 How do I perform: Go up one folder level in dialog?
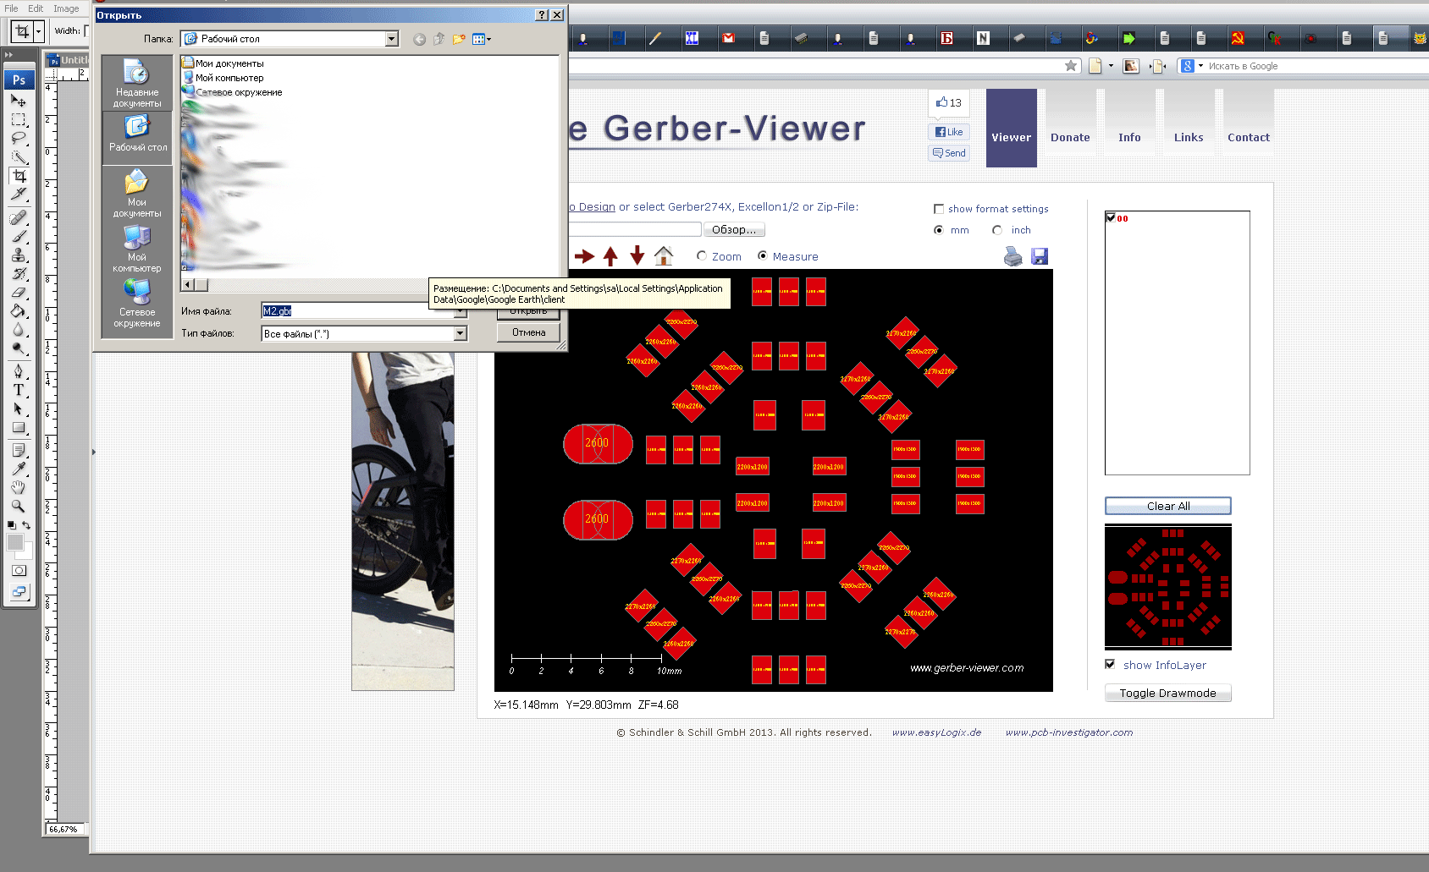pyautogui.click(x=439, y=39)
